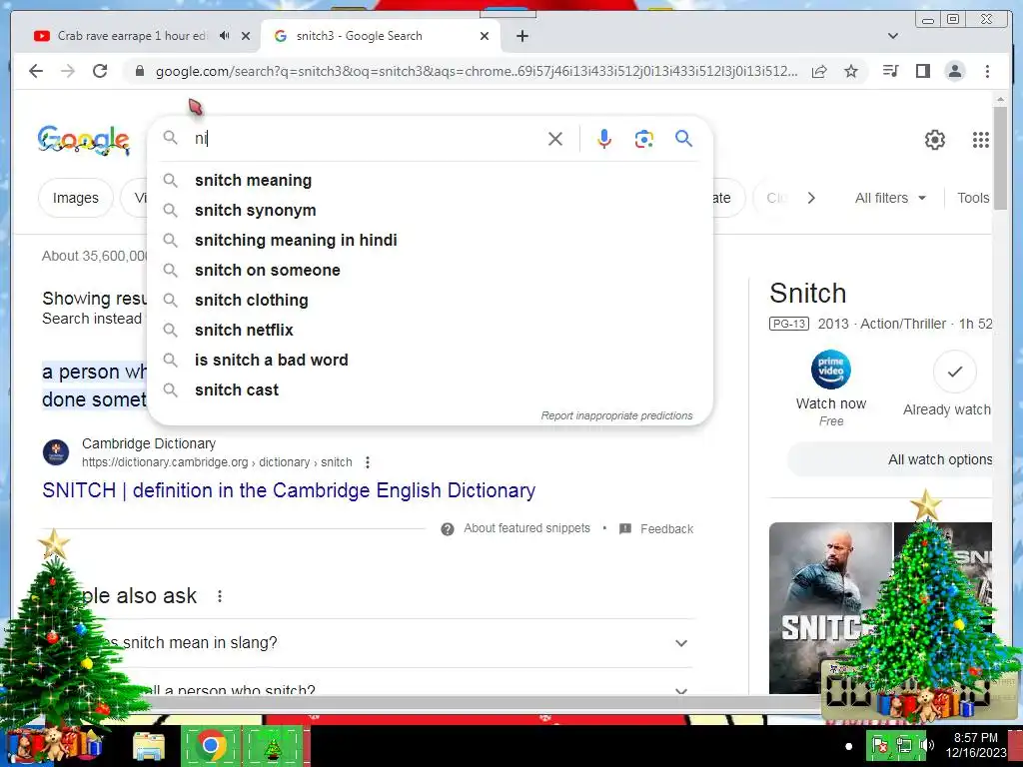Show more filter chips with right chevron
The width and height of the screenshot is (1023, 767).
coord(811,198)
